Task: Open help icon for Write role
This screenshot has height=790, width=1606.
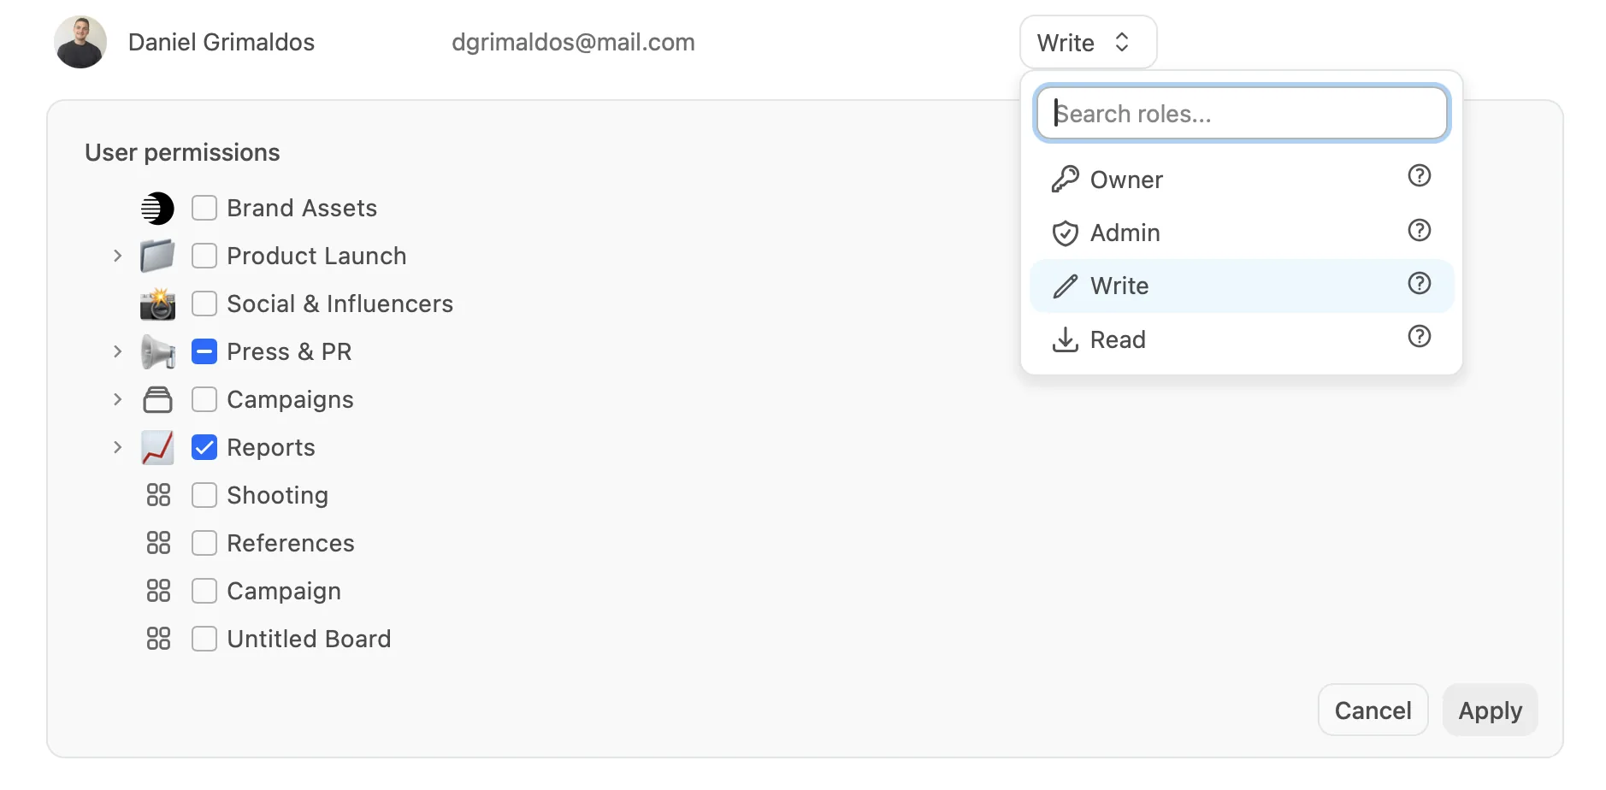Action: click(x=1420, y=283)
